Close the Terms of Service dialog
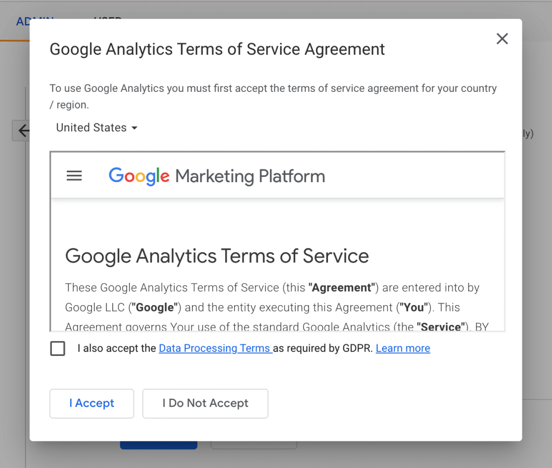The image size is (552, 468). 502,39
